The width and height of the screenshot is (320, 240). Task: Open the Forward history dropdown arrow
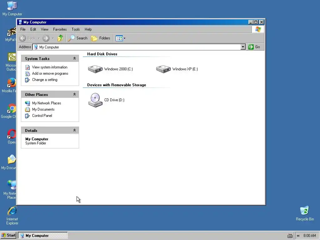tap(53, 38)
